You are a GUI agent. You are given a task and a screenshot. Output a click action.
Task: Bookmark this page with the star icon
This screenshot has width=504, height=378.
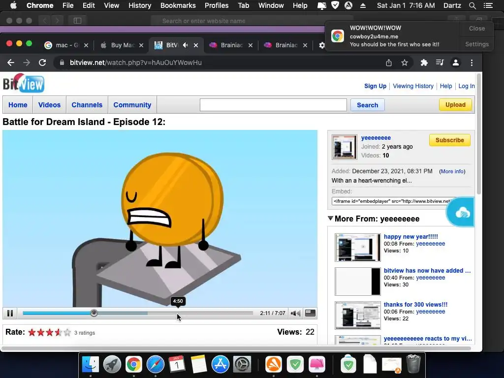pos(405,63)
